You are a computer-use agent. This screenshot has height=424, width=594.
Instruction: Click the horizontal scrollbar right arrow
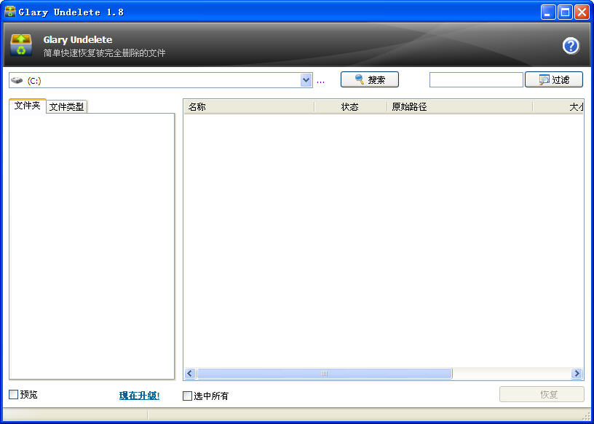(x=577, y=374)
